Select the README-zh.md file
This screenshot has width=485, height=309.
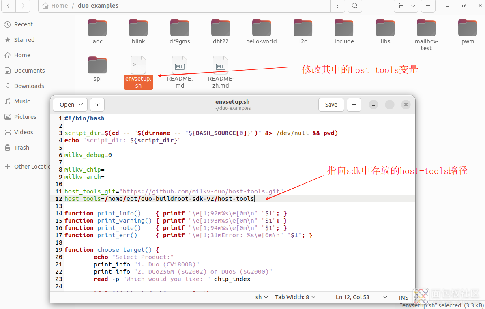pyautogui.click(x=221, y=72)
